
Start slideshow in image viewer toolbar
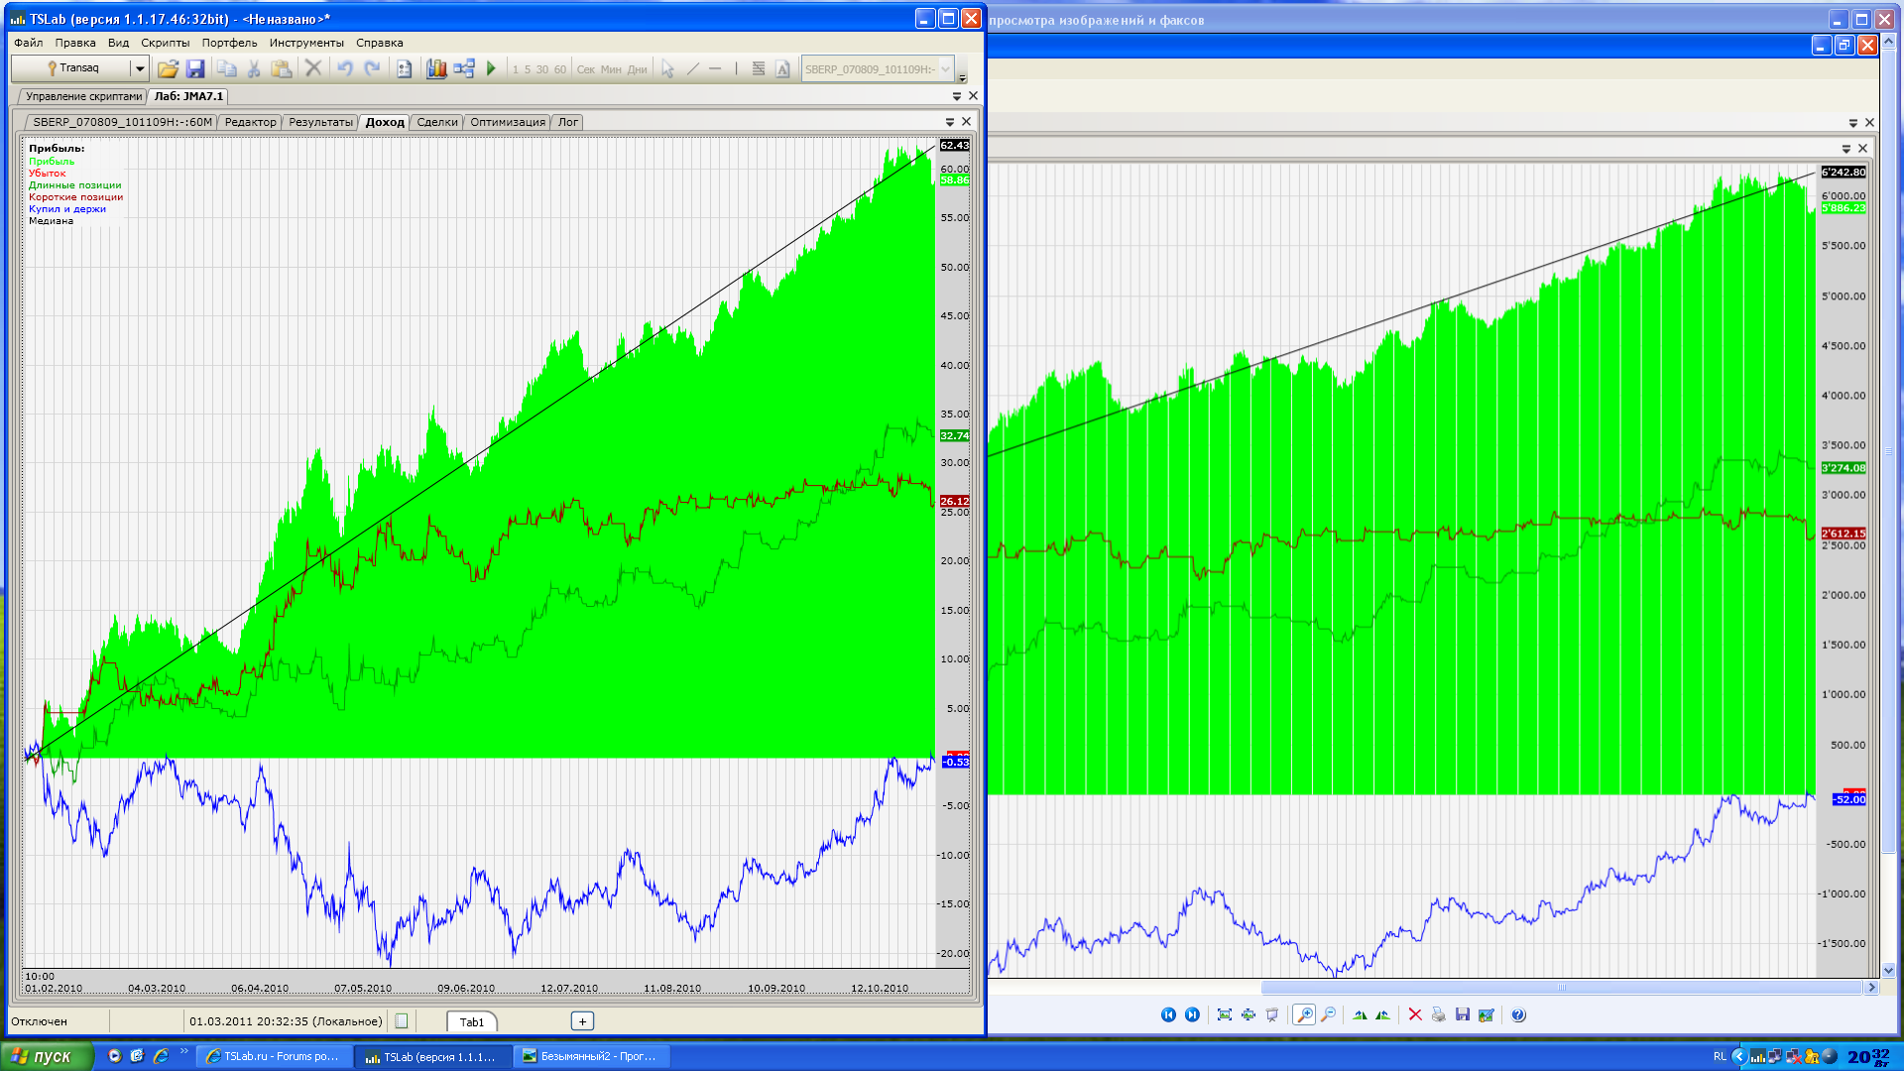[x=1272, y=1014]
